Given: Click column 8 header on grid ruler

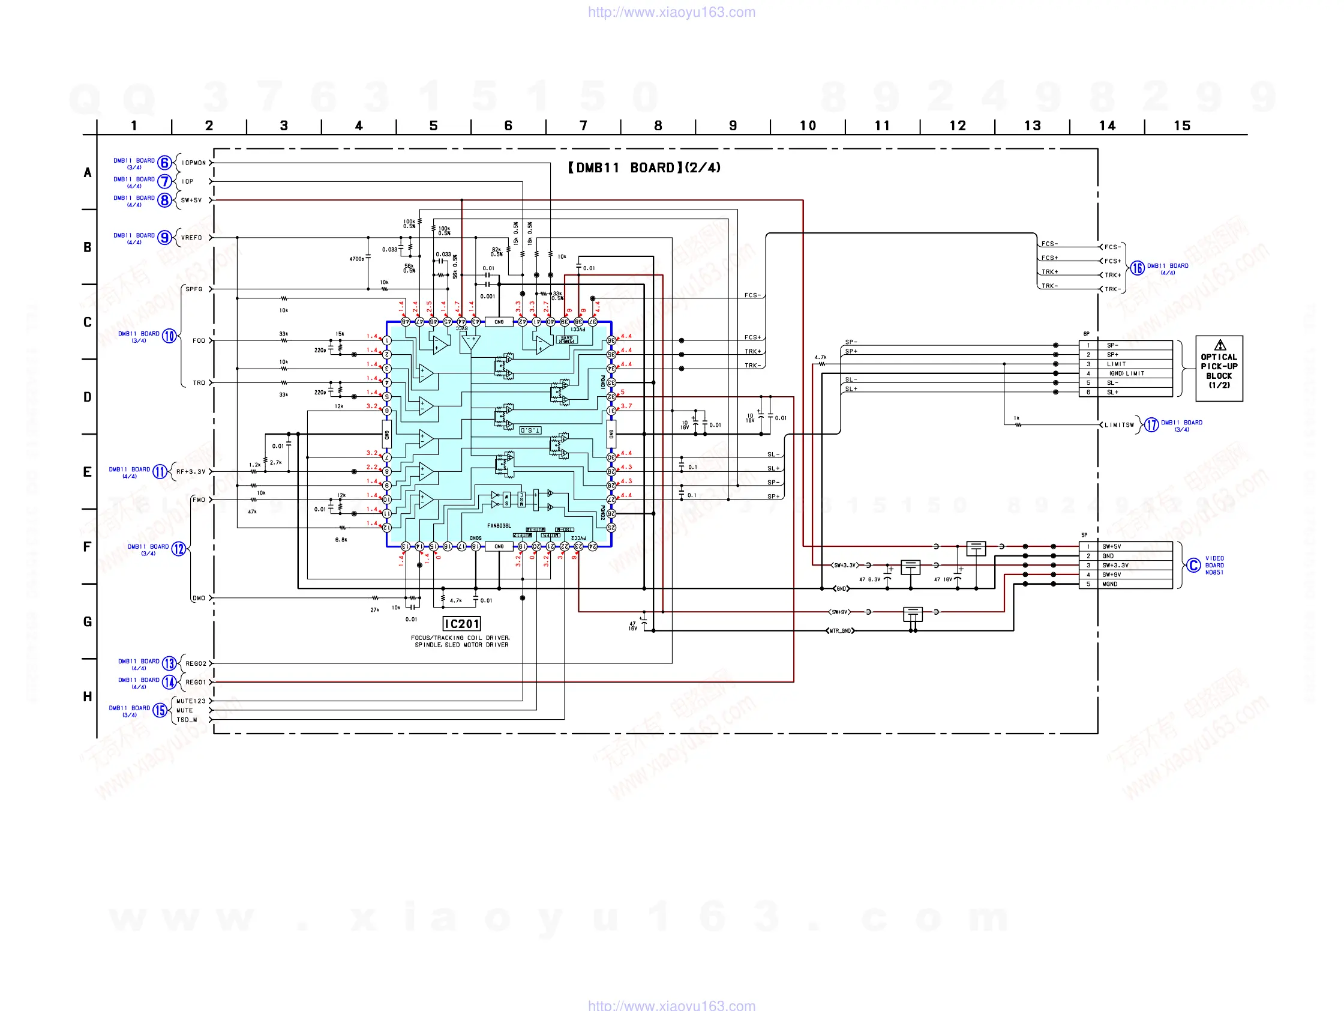Looking at the screenshot, I should (658, 126).
